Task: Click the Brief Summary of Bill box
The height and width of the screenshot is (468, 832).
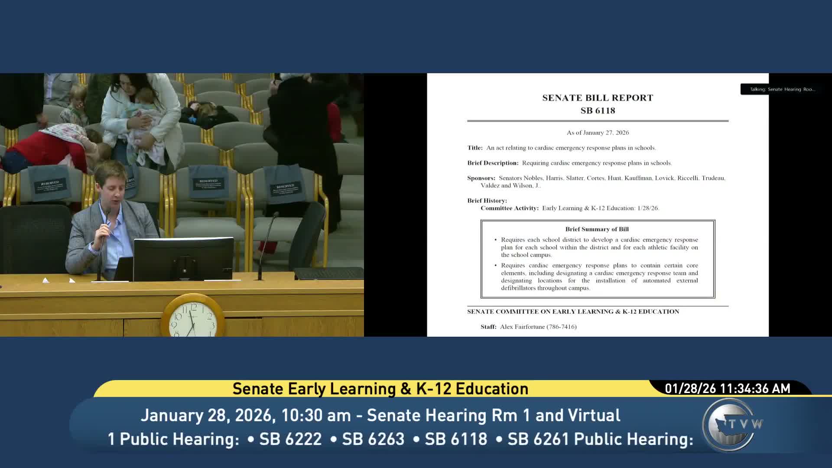Action: click(598, 259)
